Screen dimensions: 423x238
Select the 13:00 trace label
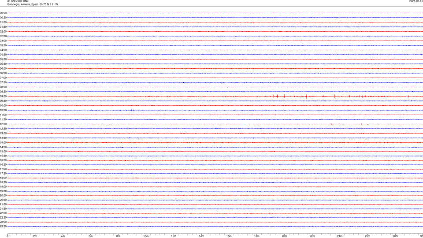coord(3,133)
